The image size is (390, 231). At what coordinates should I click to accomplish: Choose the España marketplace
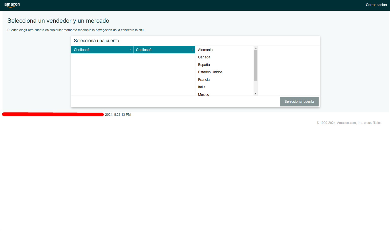coord(225,65)
